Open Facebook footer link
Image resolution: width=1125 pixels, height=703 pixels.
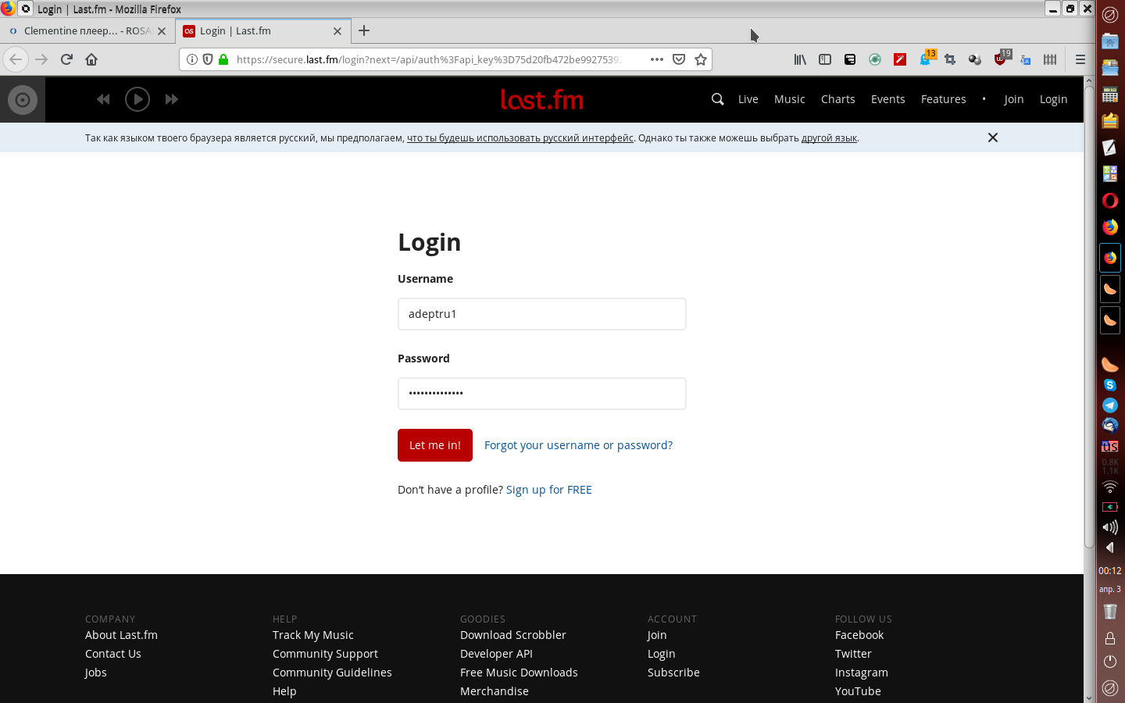[859, 635]
